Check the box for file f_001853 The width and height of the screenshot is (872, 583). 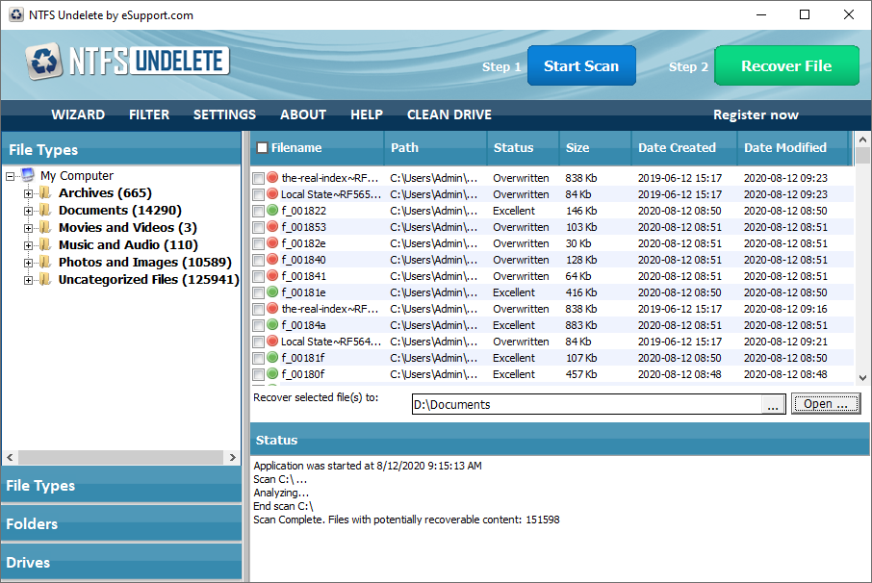[258, 227]
